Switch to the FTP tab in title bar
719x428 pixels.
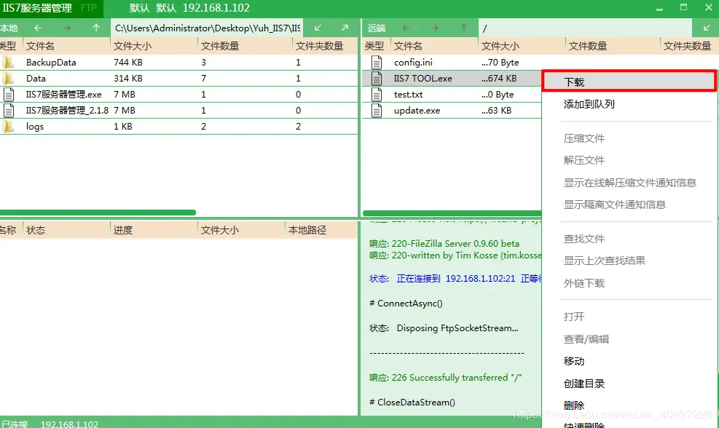[88, 8]
